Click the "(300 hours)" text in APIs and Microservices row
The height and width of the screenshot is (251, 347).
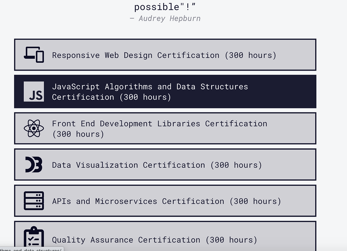tap(255, 201)
